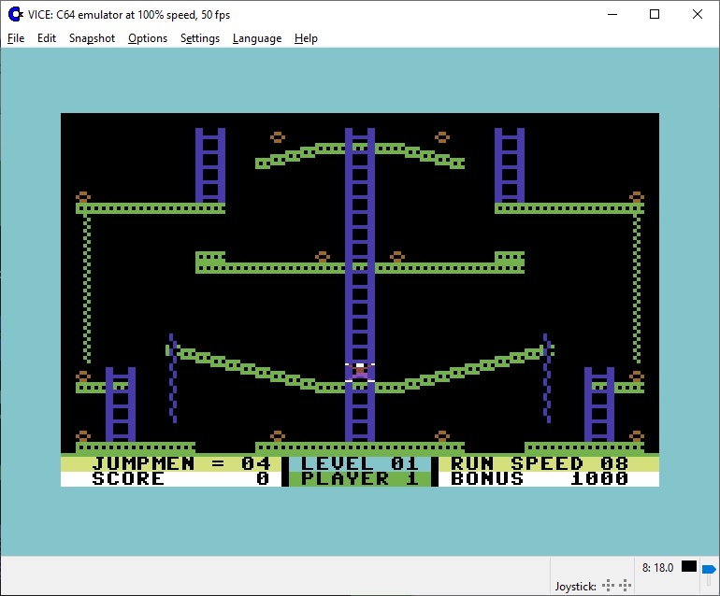720x596 pixels.
Task: Click the drive track readout '8: 18.0'
Action: [657, 568]
